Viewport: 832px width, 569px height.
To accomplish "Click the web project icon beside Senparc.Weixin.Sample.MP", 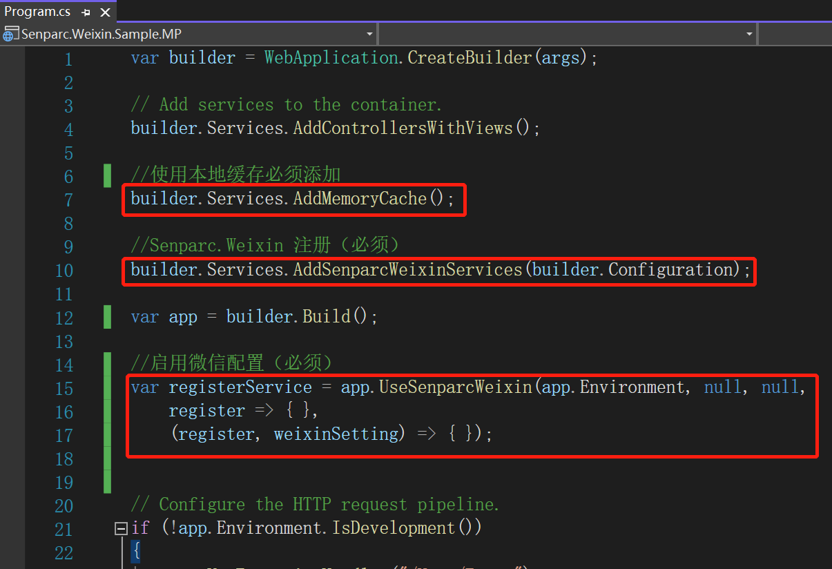I will [11, 34].
